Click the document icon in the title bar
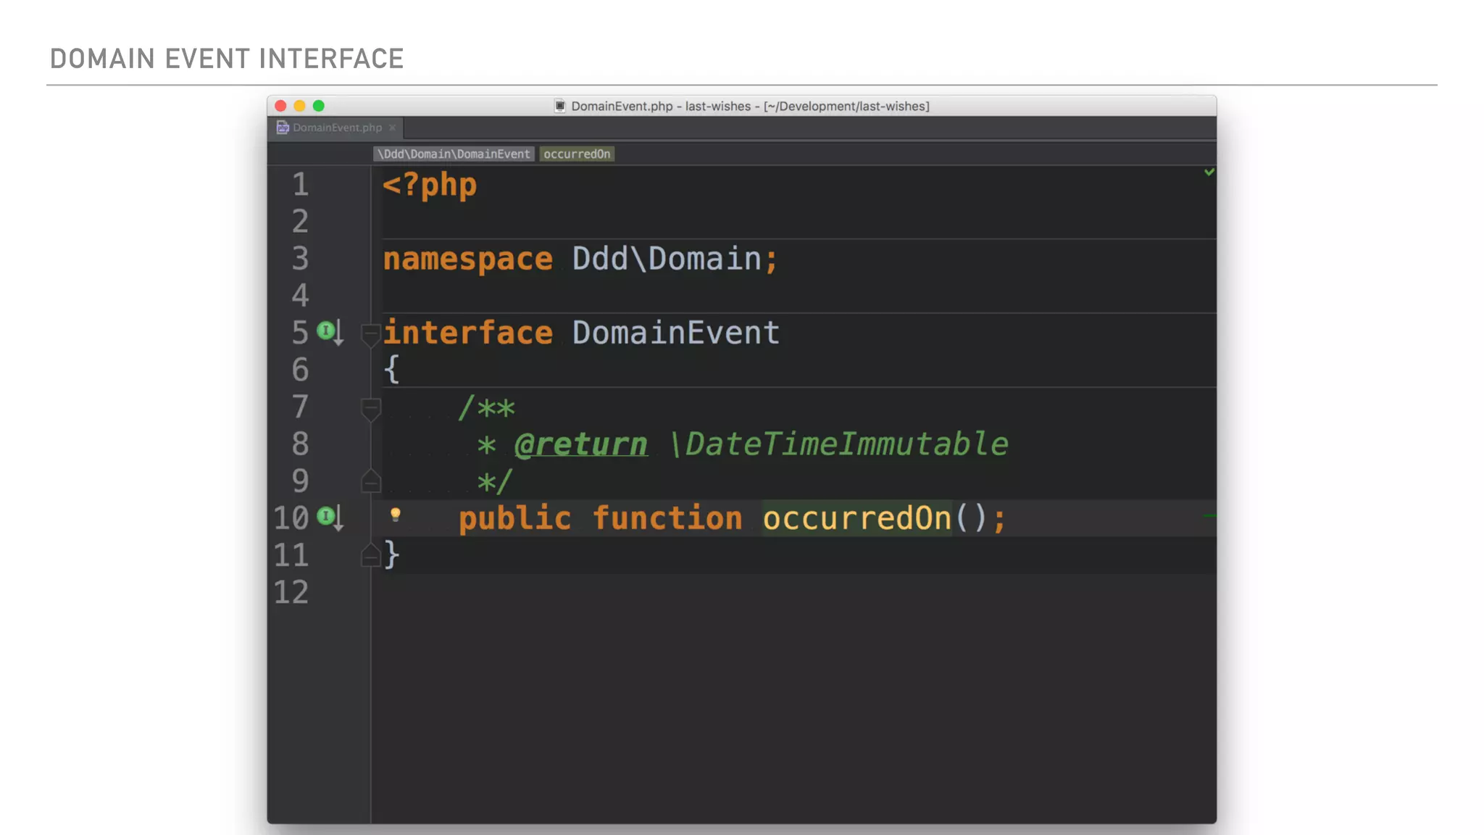1484x835 pixels. point(559,106)
